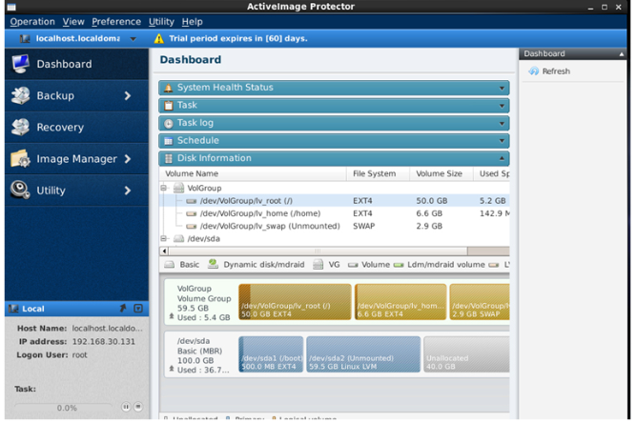Click the localhost host computer icon
The width and height of the screenshot is (637, 423).
(x=25, y=38)
